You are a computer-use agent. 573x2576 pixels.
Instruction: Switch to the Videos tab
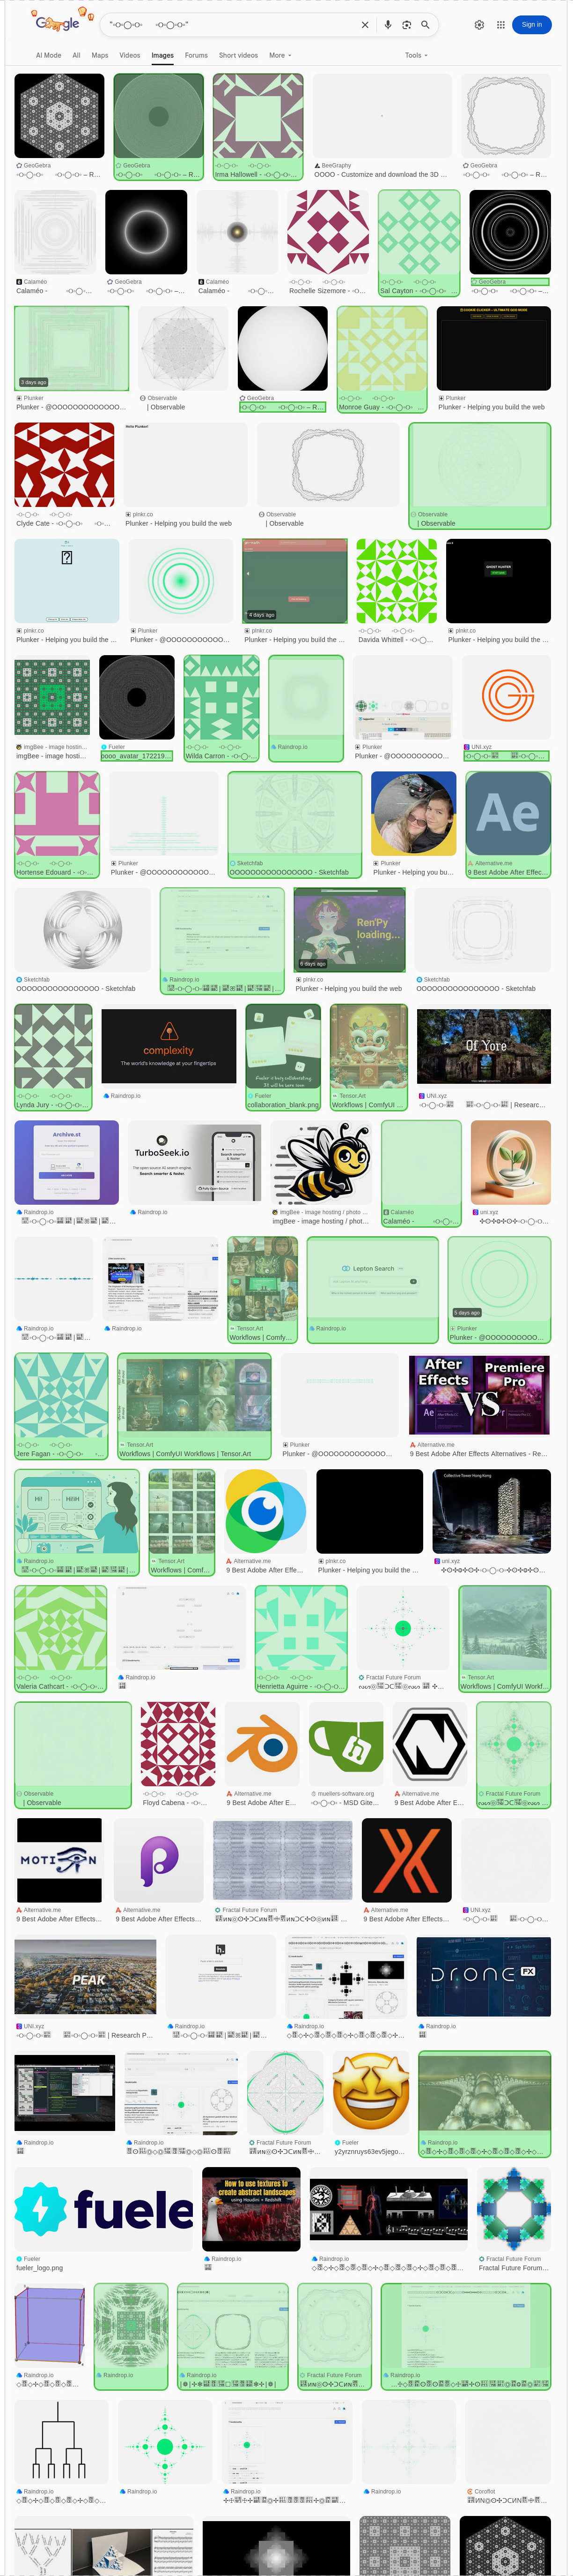click(130, 56)
